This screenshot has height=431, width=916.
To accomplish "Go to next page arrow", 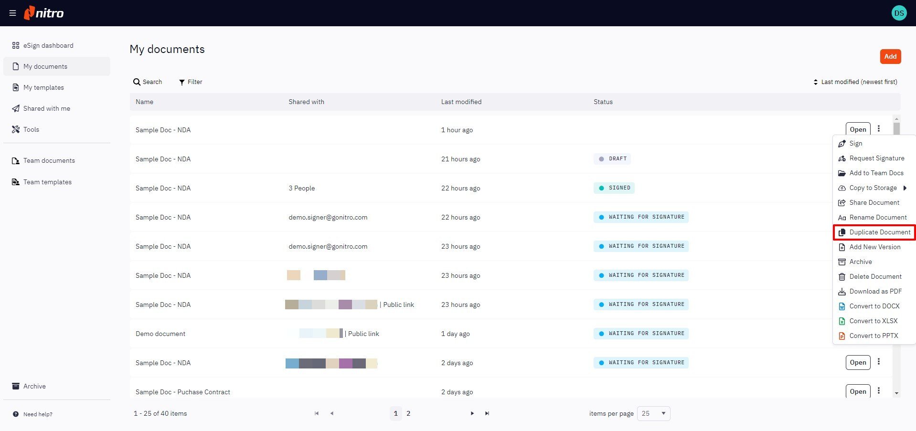I will pyautogui.click(x=472, y=413).
